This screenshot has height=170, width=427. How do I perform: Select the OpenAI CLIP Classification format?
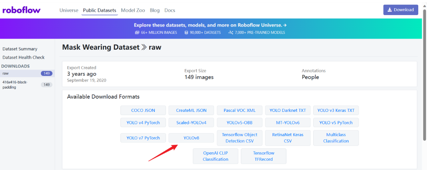click(216, 156)
